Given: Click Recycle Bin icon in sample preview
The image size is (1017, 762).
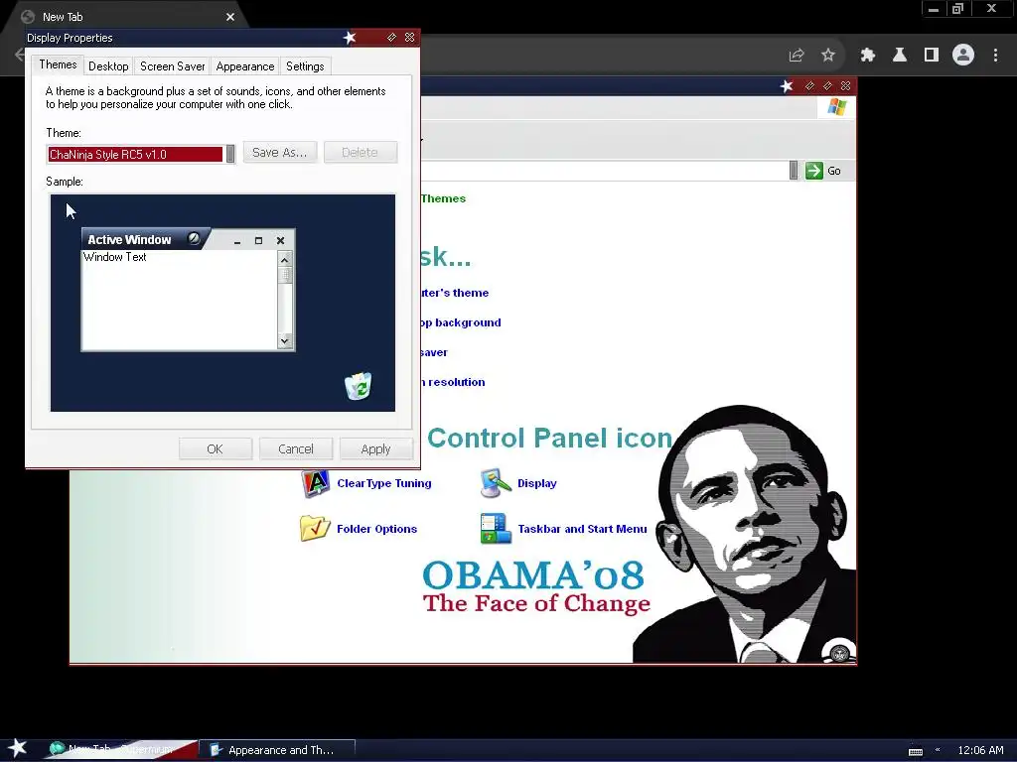Looking at the screenshot, I should [x=358, y=386].
